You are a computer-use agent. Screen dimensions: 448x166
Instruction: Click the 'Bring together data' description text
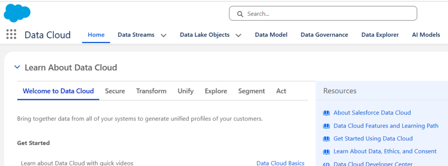click(x=140, y=119)
